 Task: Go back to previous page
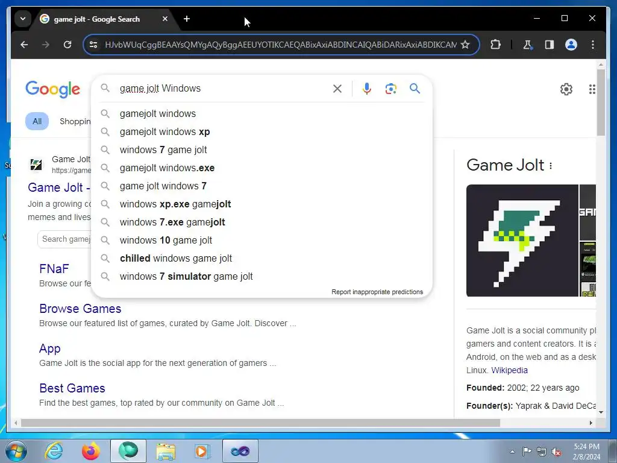24,45
